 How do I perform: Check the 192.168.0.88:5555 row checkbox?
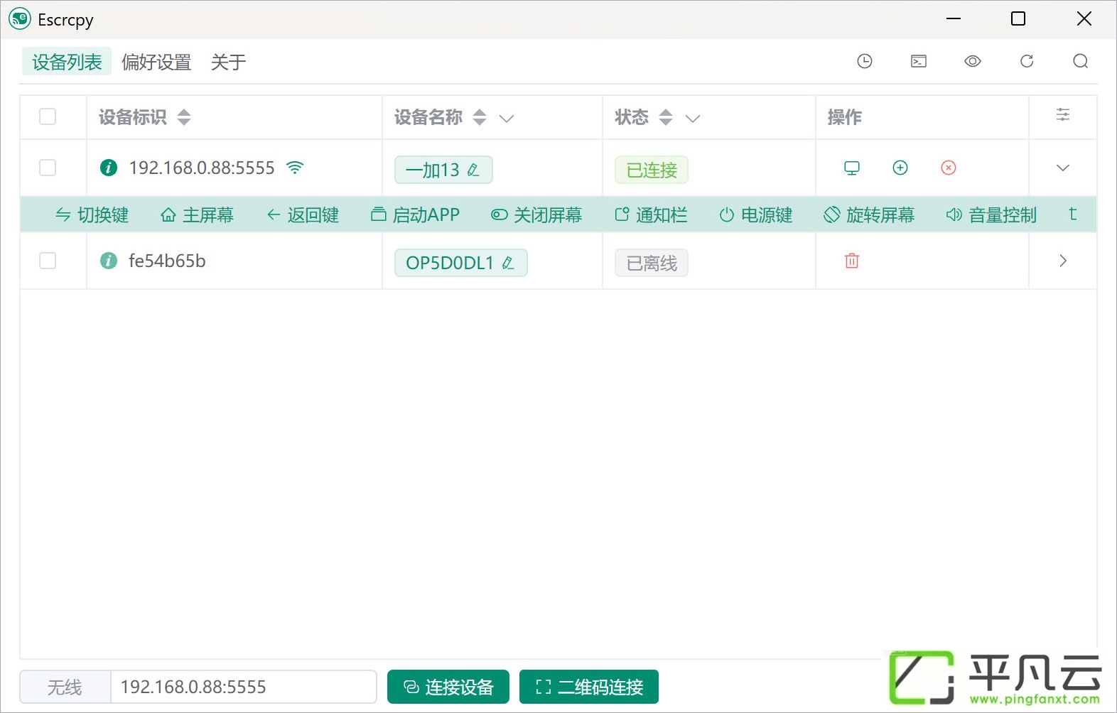click(x=48, y=168)
